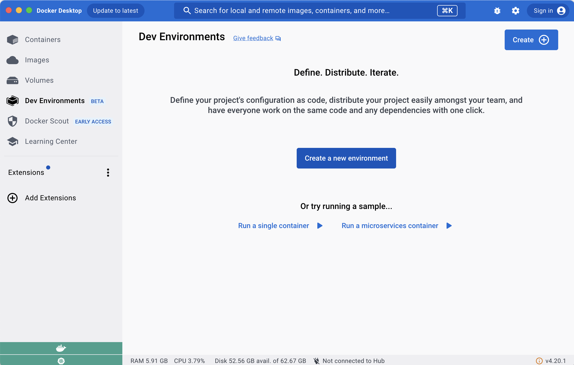
Task: Click the Images cloud icon
Action: [x=12, y=60]
